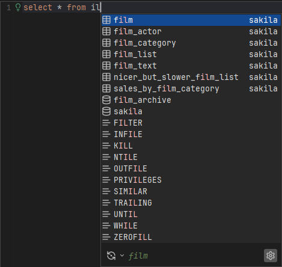Click keyword icon beside INFILE
The width and height of the screenshot is (282, 267).
coord(106,134)
